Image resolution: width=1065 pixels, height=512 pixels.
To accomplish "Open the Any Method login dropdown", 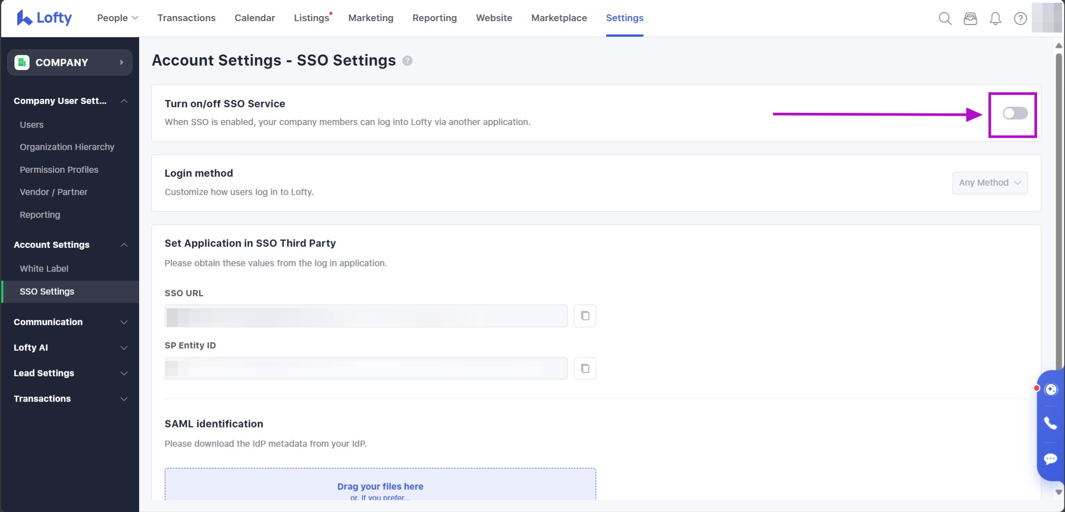I will point(990,183).
